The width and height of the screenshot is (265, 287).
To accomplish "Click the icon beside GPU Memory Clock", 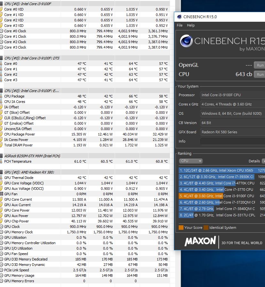I will click(x=2, y=232).
